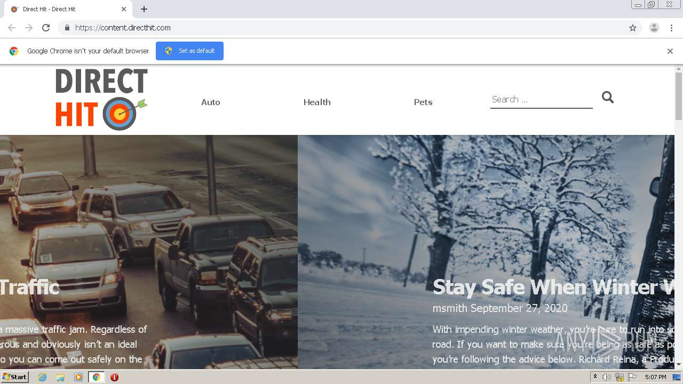Click the Action Center flag icon
This screenshot has height=384, width=683.
[632, 377]
